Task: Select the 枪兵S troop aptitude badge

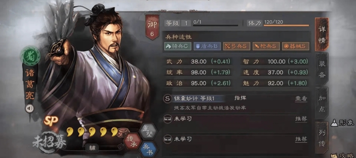Action: (266, 46)
